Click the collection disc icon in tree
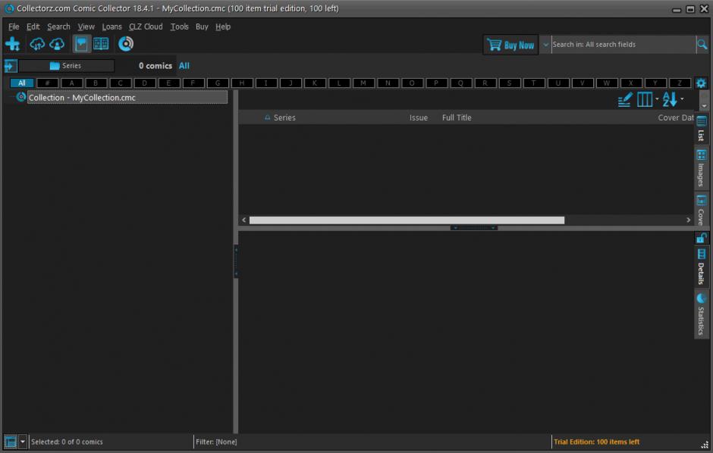The height and width of the screenshot is (453, 713). [x=21, y=97]
